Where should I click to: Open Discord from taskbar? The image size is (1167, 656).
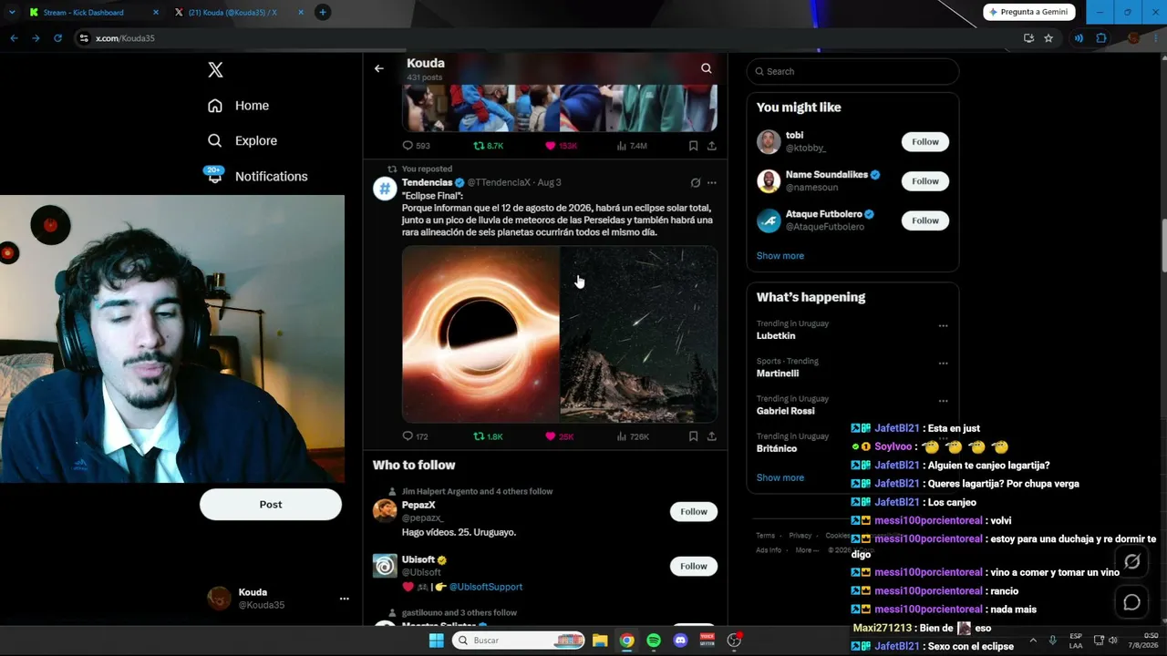[680, 641]
